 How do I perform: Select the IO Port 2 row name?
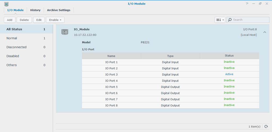click(111, 69)
